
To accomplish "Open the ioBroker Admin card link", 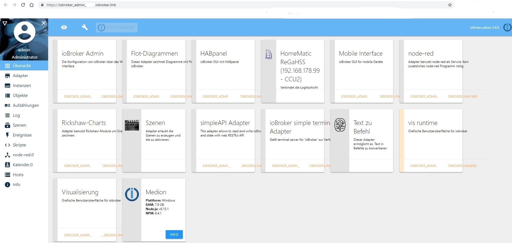I will tap(93, 96).
